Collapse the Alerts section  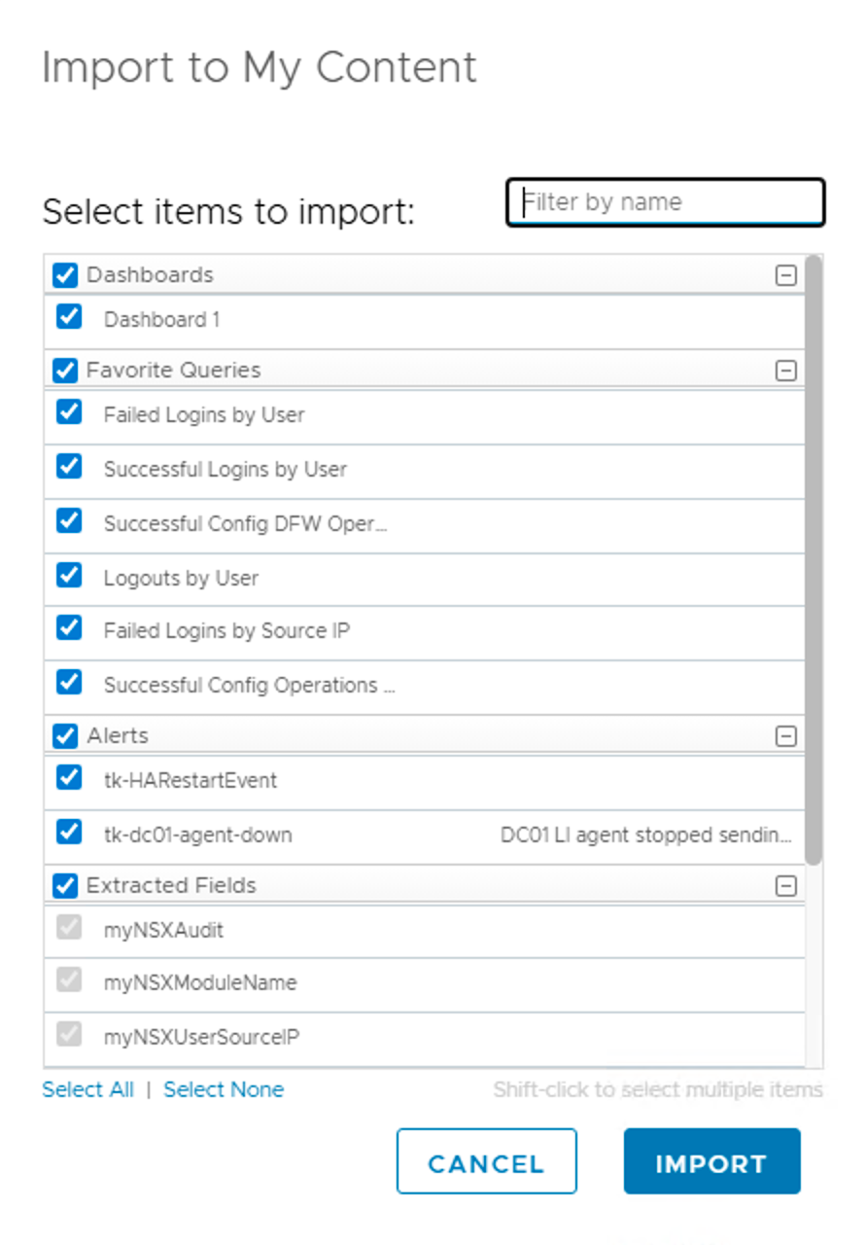(785, 736)
